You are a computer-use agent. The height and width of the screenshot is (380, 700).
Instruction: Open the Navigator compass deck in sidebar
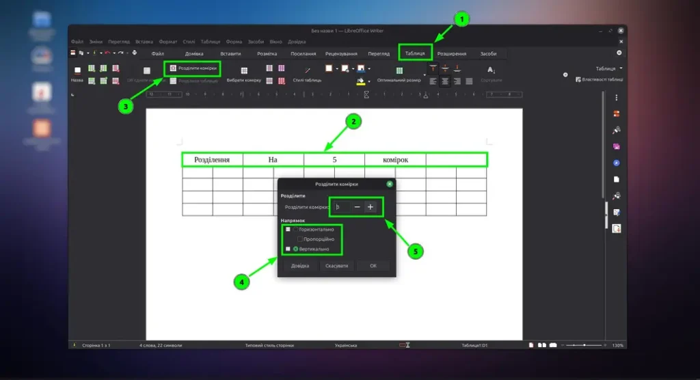pyautogui.click(x=617, y=163)
